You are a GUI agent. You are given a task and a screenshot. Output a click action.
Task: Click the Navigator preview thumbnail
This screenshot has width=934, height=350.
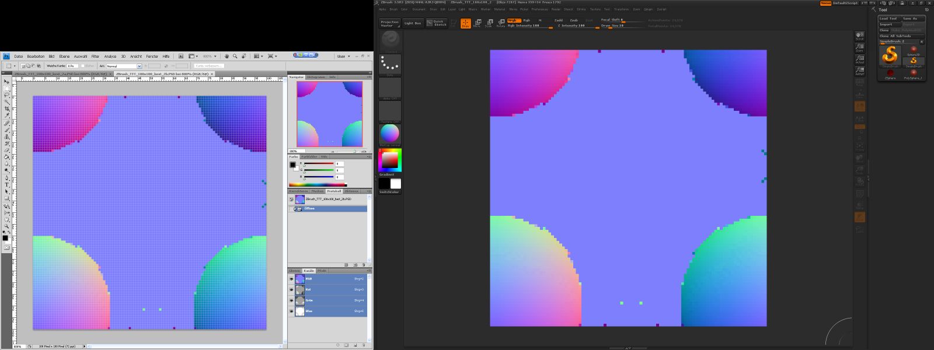(x=329, y=114)
